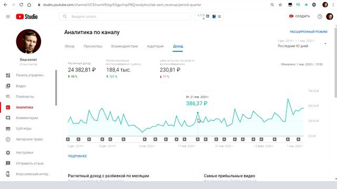Click the browser address bar URL
The image size is (337, 189).
coord(122,5)
